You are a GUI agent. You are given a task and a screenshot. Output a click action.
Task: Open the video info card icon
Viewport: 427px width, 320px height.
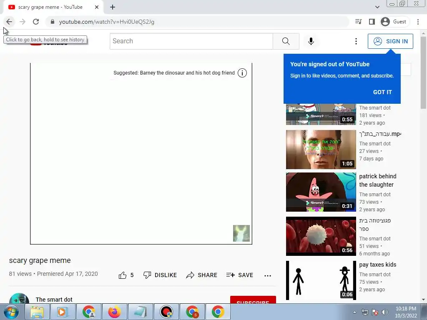(242, 73)
